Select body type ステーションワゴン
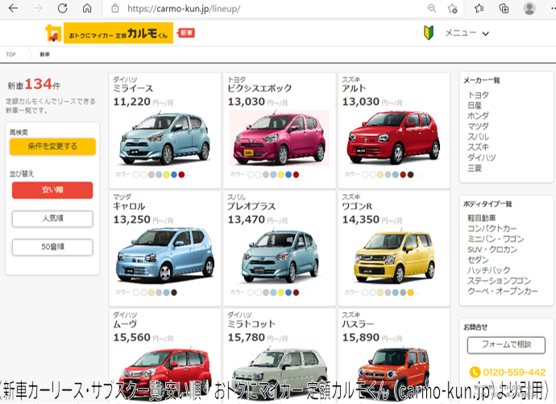The image size is (556, 404). 499,281
